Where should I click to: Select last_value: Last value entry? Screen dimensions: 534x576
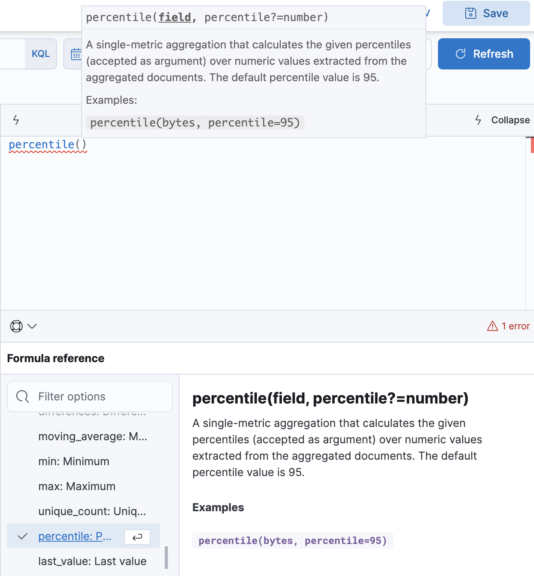pyautogui.click(x=93, y=561)
